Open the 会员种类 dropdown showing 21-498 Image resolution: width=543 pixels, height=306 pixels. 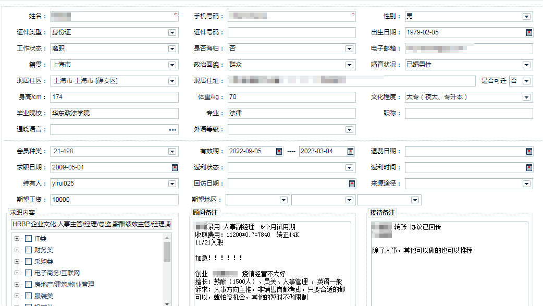pos(172,152)
